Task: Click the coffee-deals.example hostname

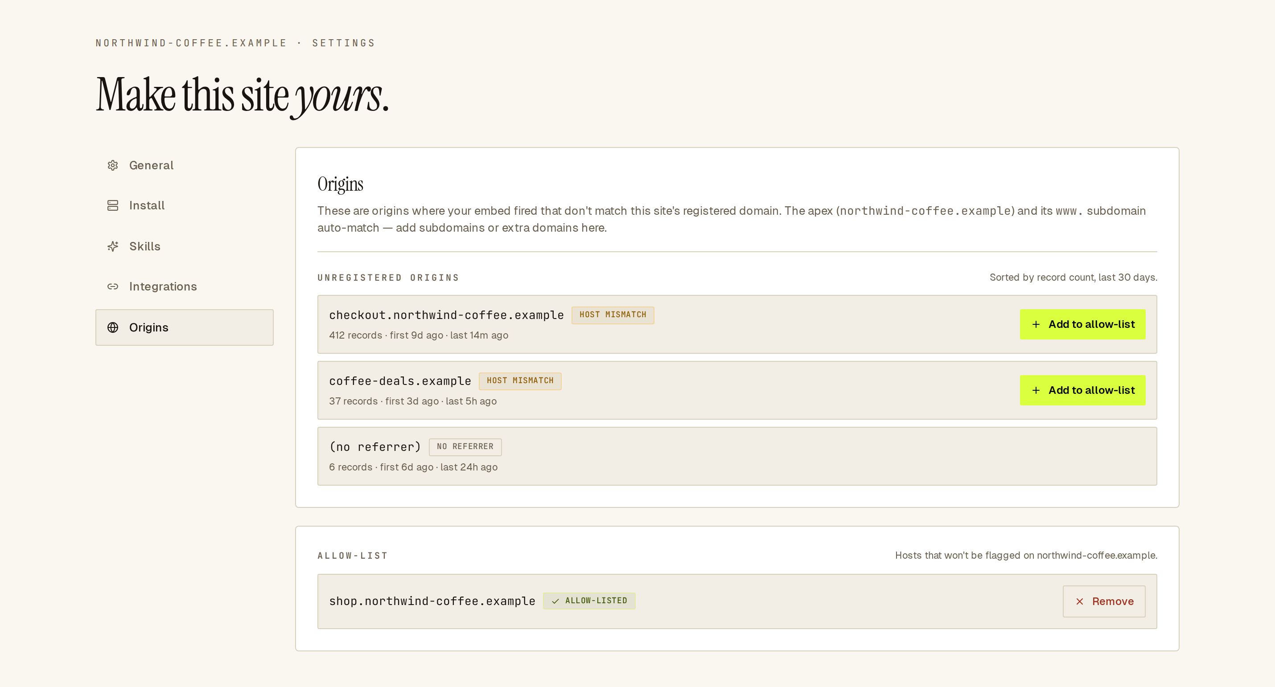Action: (x=400, y=381)
